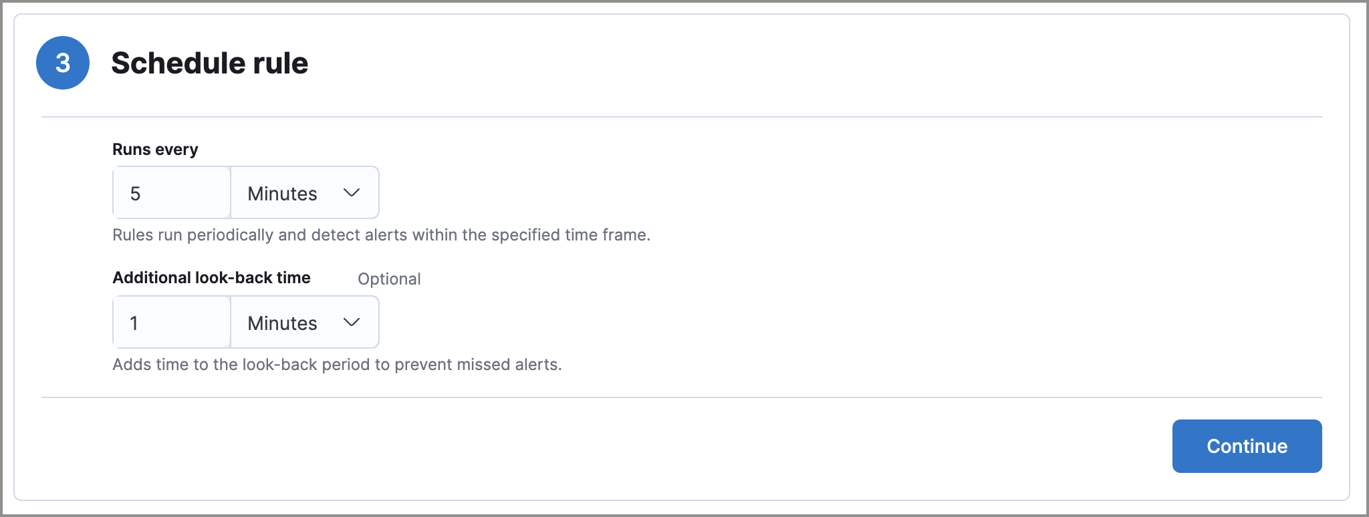Image resolution: width=1369 pixels, height=517 pixels.
Task: Select the Minutes text under Runs every
Action: tap(282, 194)
